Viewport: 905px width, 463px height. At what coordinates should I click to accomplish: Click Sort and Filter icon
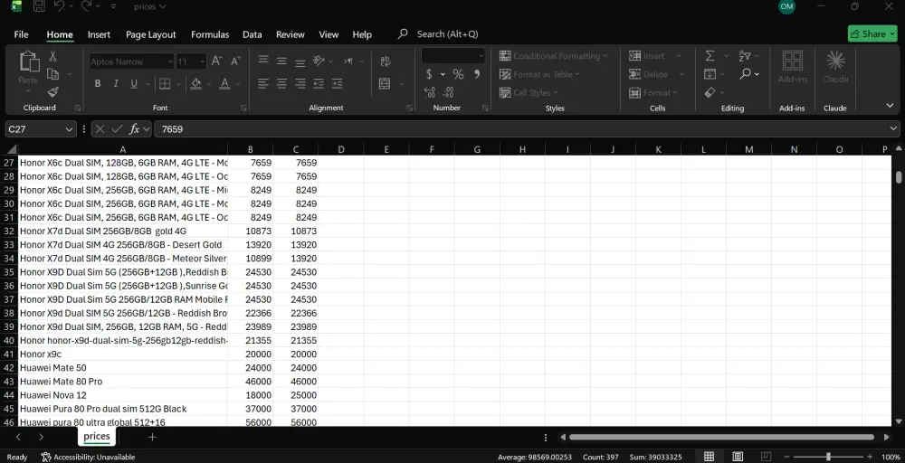click(x=745, y=55)
